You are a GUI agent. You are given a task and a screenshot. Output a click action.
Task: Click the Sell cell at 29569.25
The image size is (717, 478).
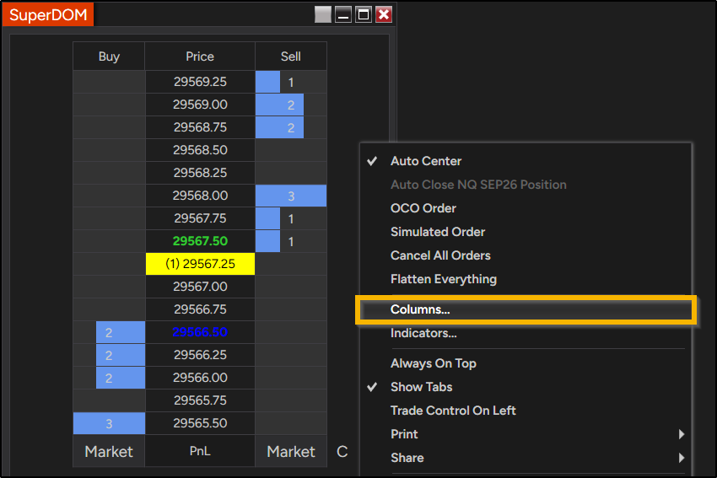(x=291, y=82)
